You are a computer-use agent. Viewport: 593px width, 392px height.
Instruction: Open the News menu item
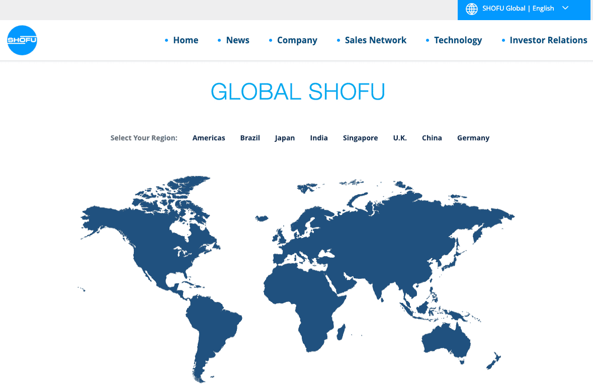(237, 40)
